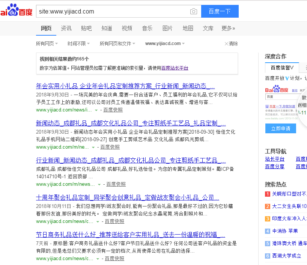Open the 贴吧 tab
This screenshot has width=307, height=265.
pyautogui.click(x=86, y=29)
